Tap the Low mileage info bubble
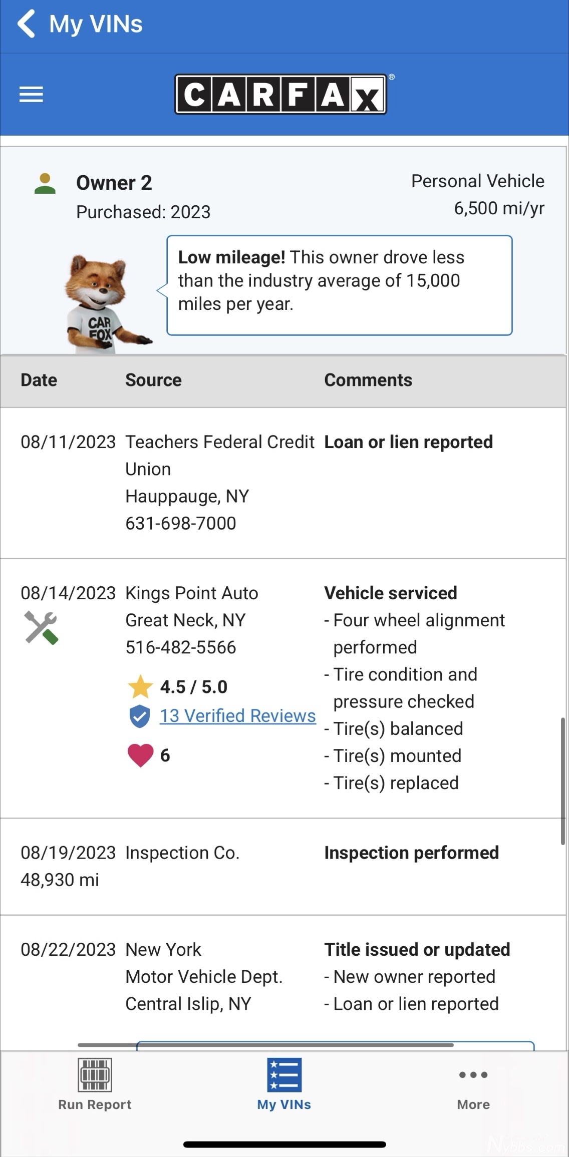This screenshot has width=569, height=1157. (x=339, y=285)
